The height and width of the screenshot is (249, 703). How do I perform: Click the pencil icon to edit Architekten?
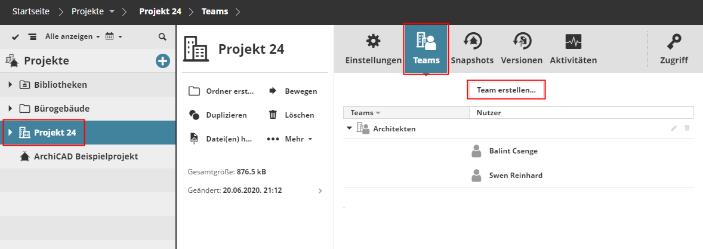pos(674,128)
